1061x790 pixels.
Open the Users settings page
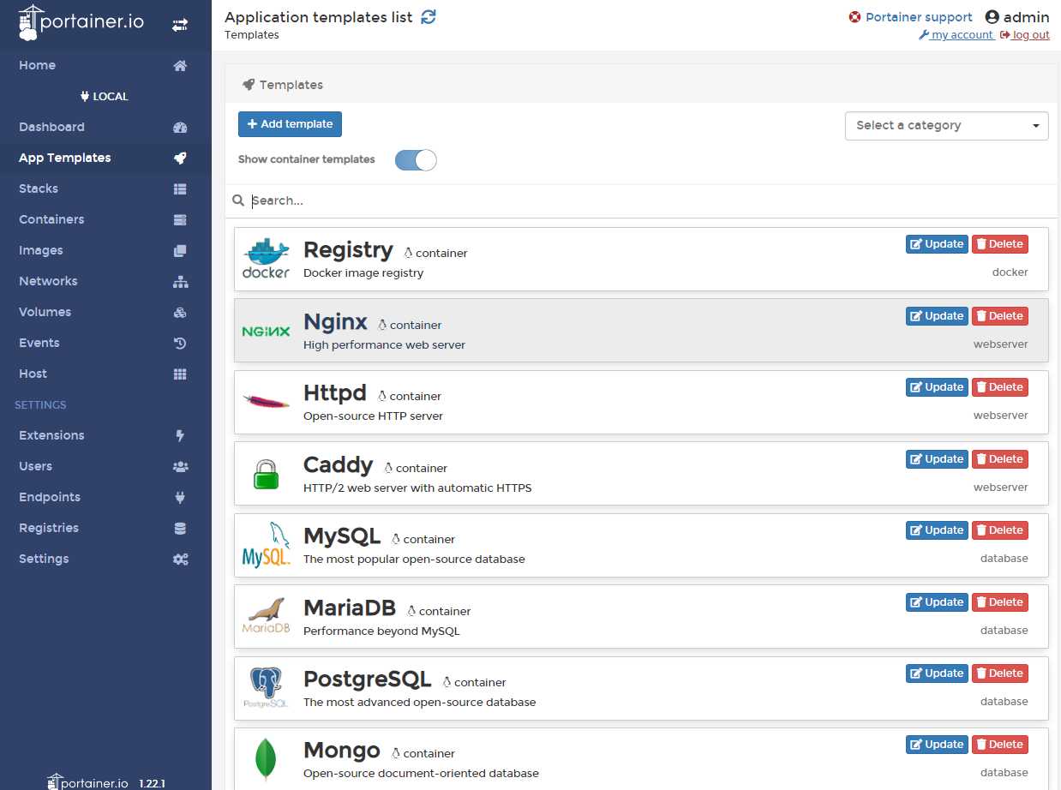point(35,467)
